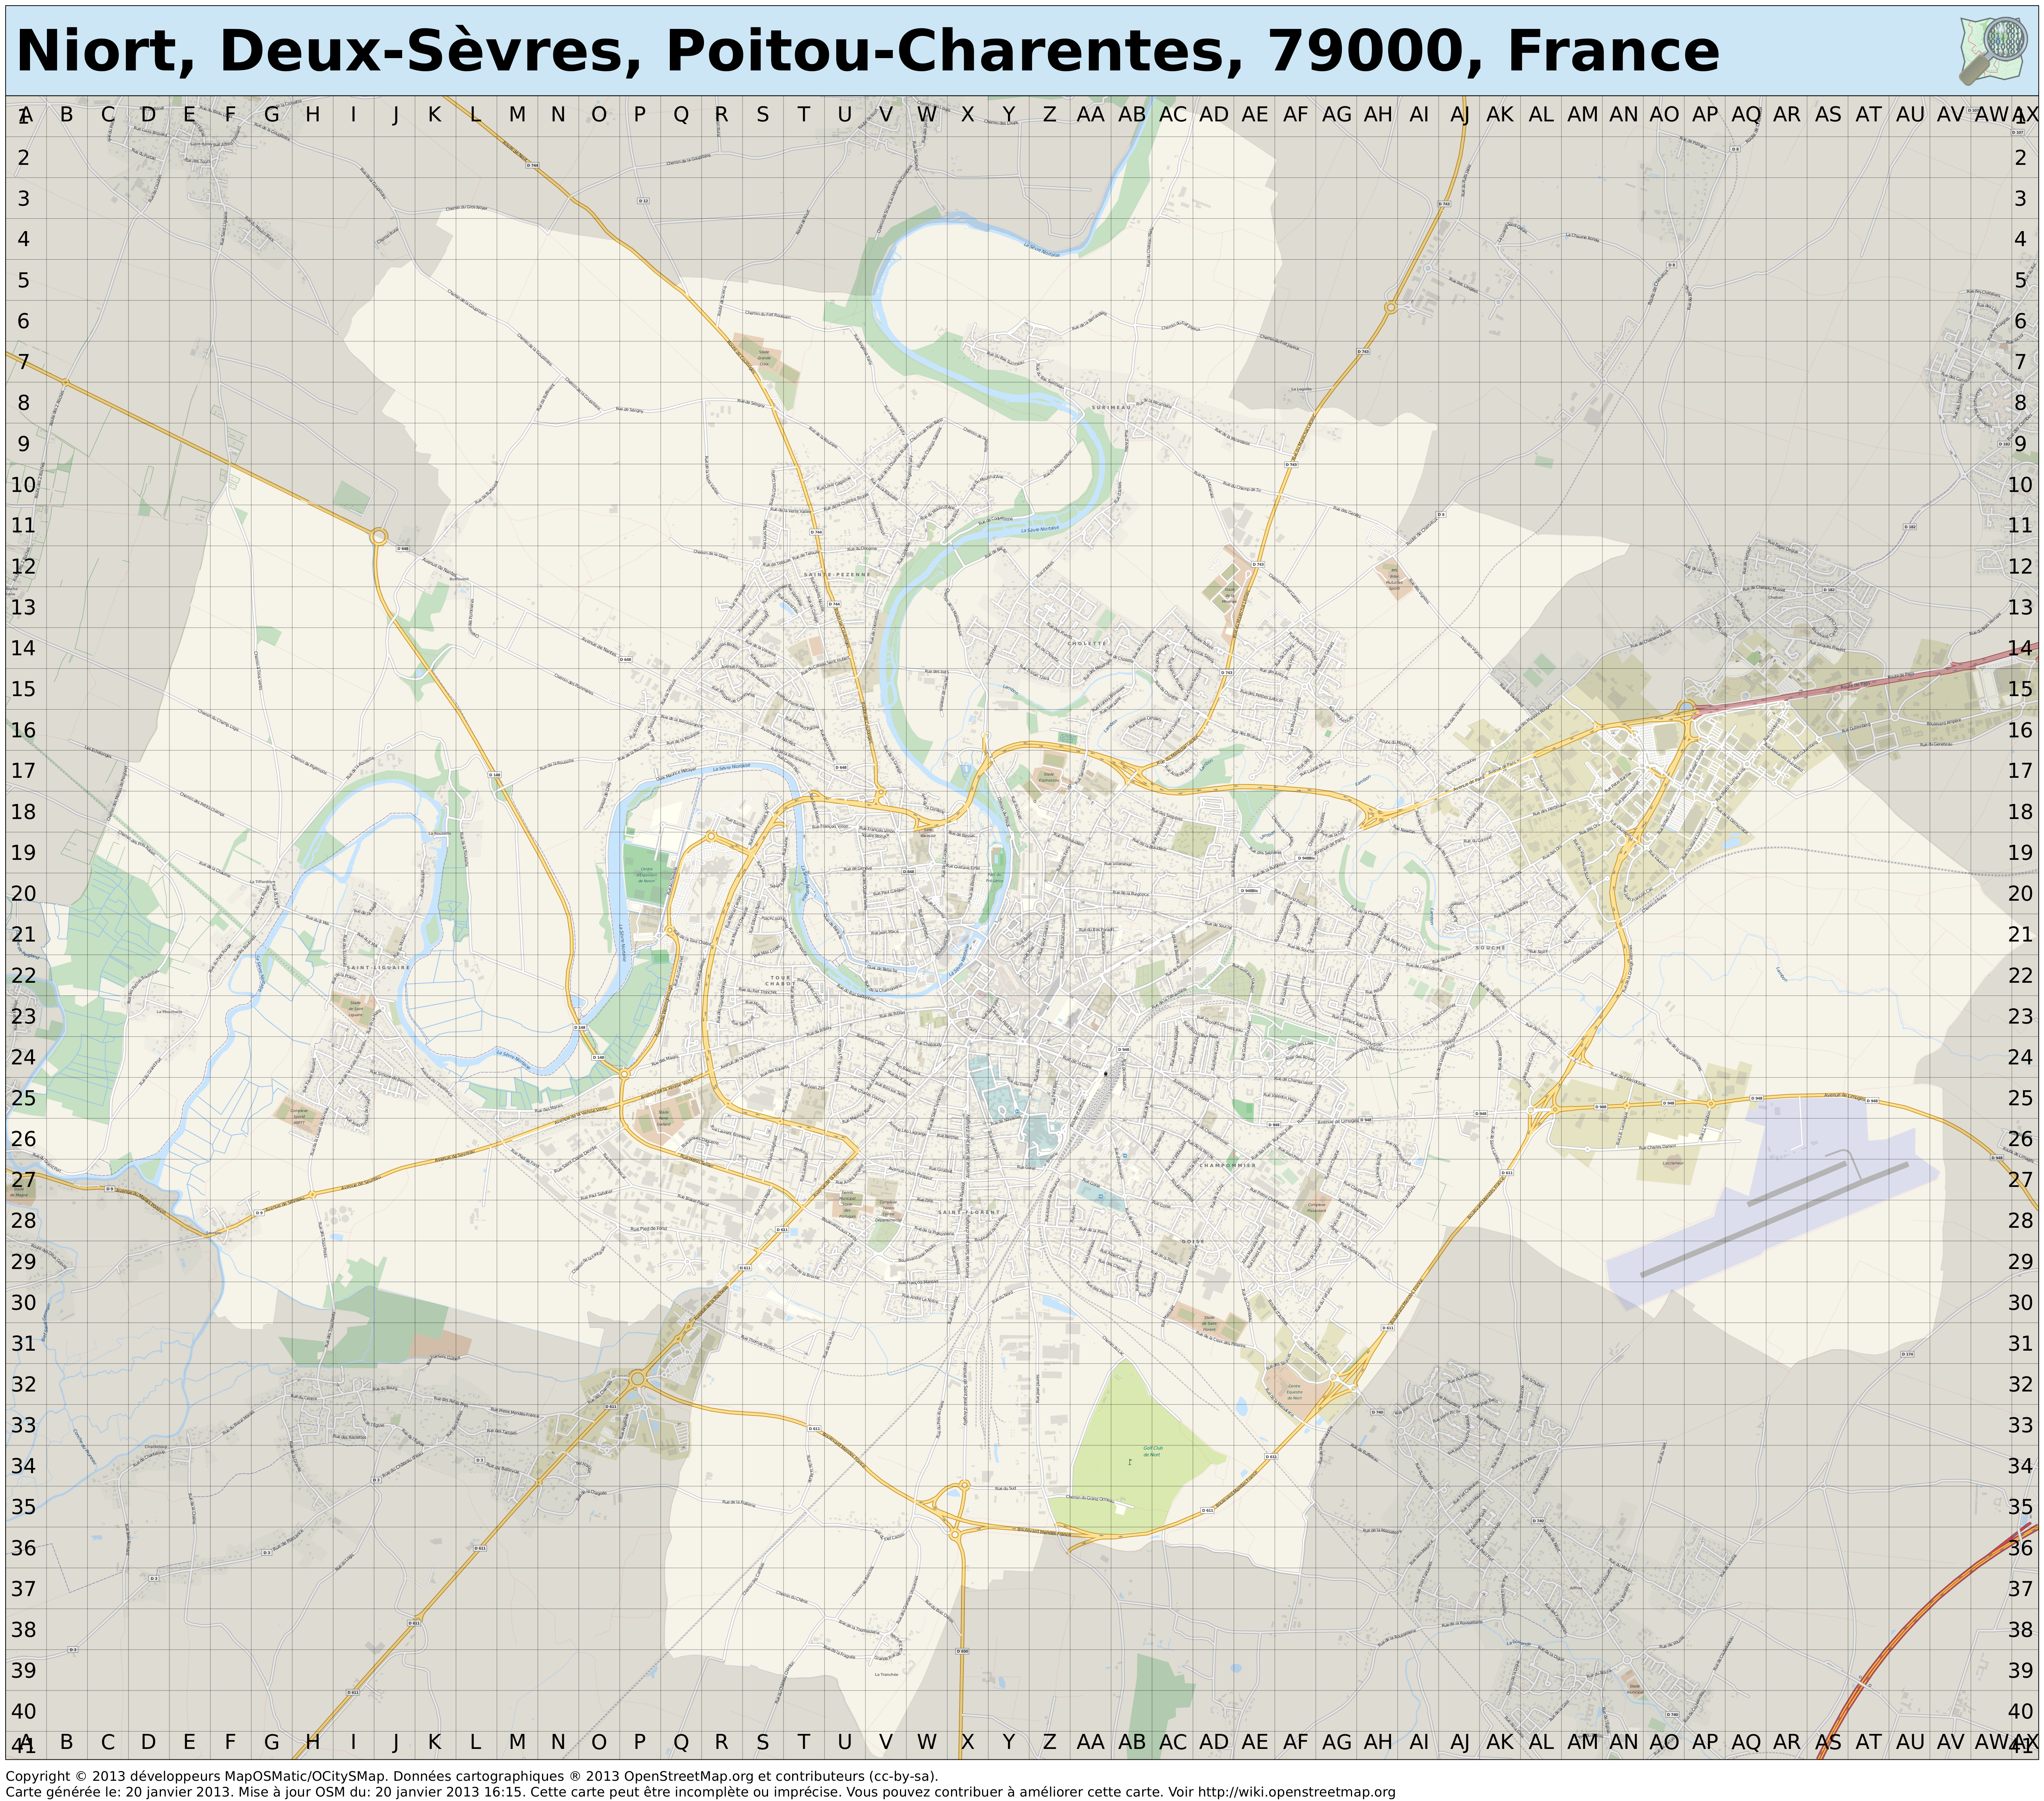Select column letter 'AB' along the top edge
The height and width of the screenshot is (1801, 2044).
point(1132,115)
